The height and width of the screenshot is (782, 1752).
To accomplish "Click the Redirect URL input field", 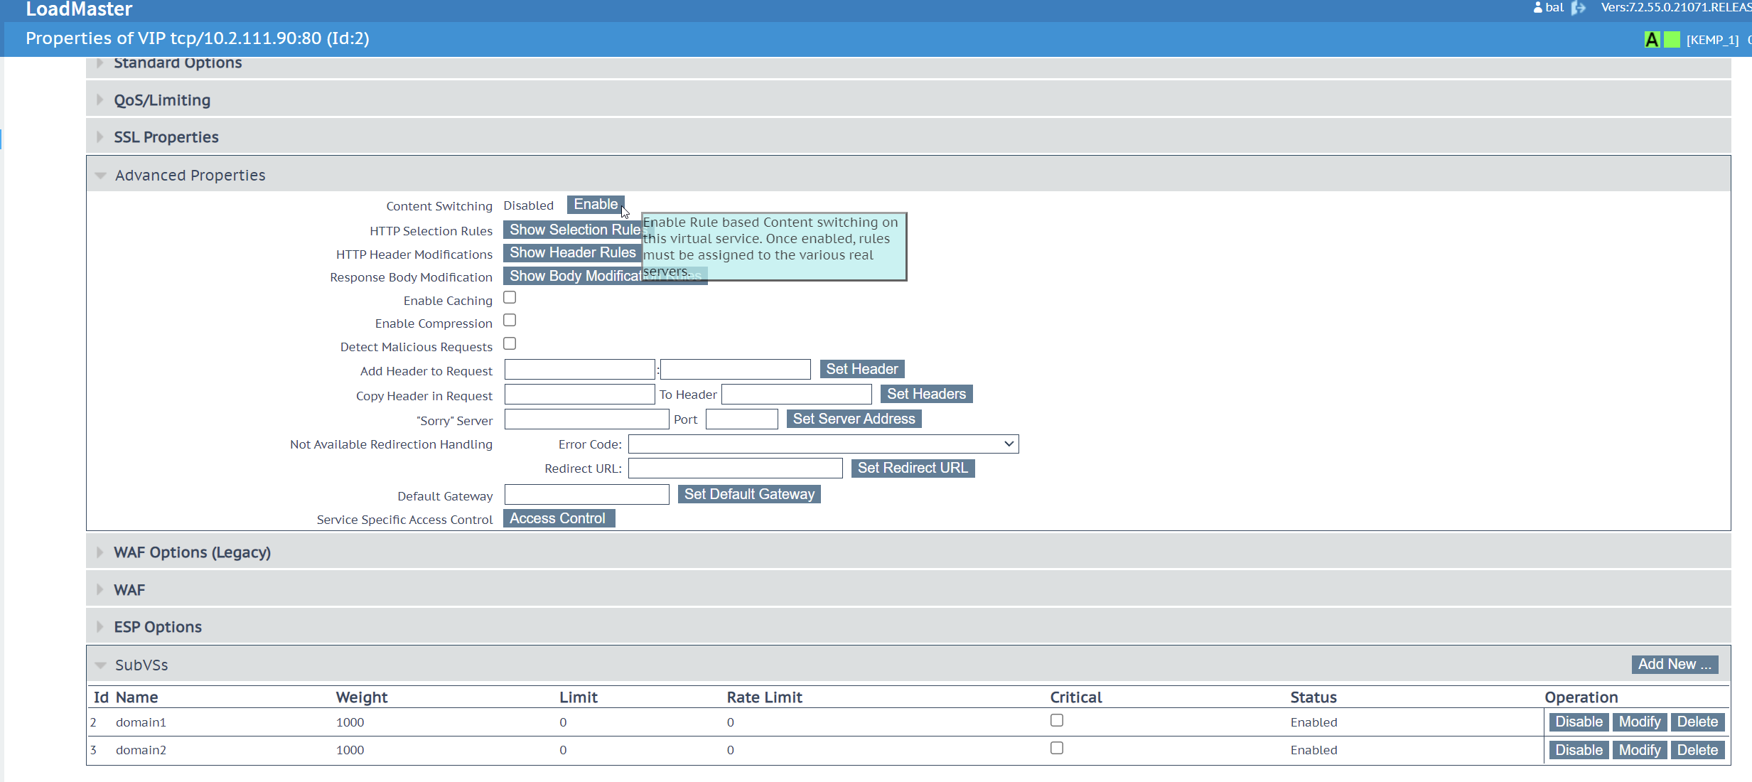I will click(735, 468).
